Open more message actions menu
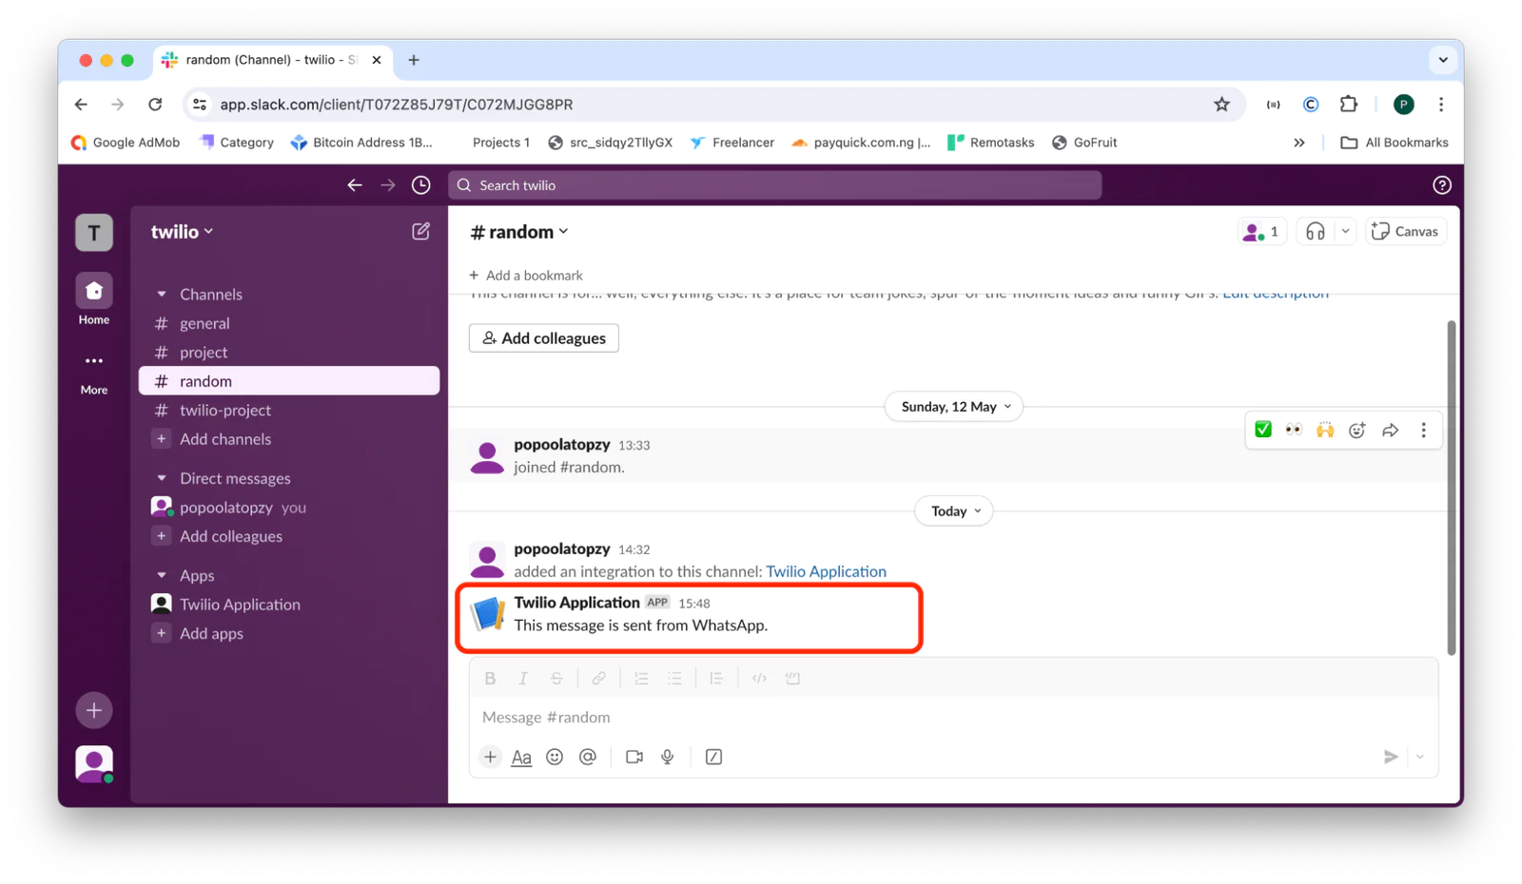The height and width of the screenshot is (884, 1522). pos(1423,430)
